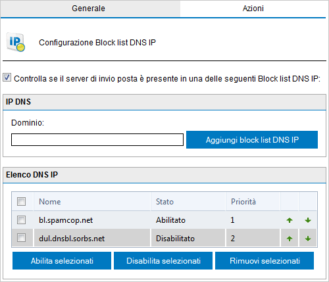Focus the Dominio text field
The image size is (329, 282).
tap(97, 139)
